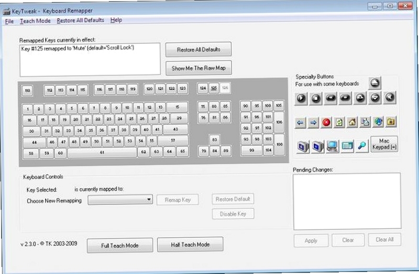Select key 123 in the function row

coord(182,88)
